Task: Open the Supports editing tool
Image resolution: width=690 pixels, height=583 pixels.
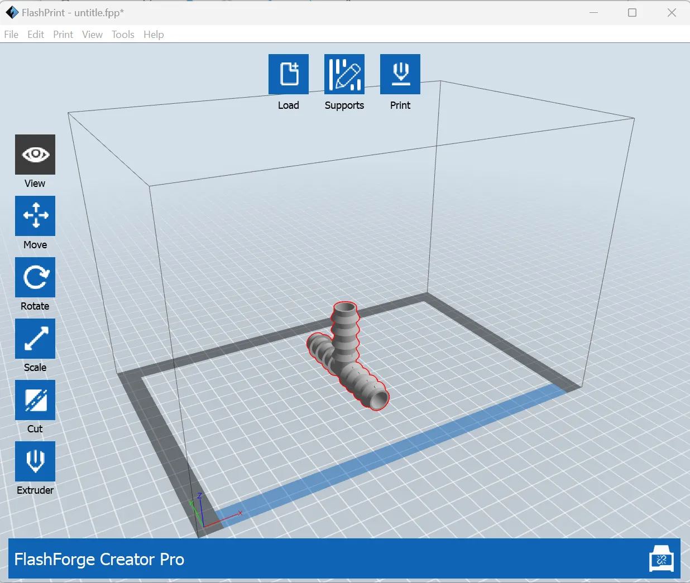Action: coord(344,74)
